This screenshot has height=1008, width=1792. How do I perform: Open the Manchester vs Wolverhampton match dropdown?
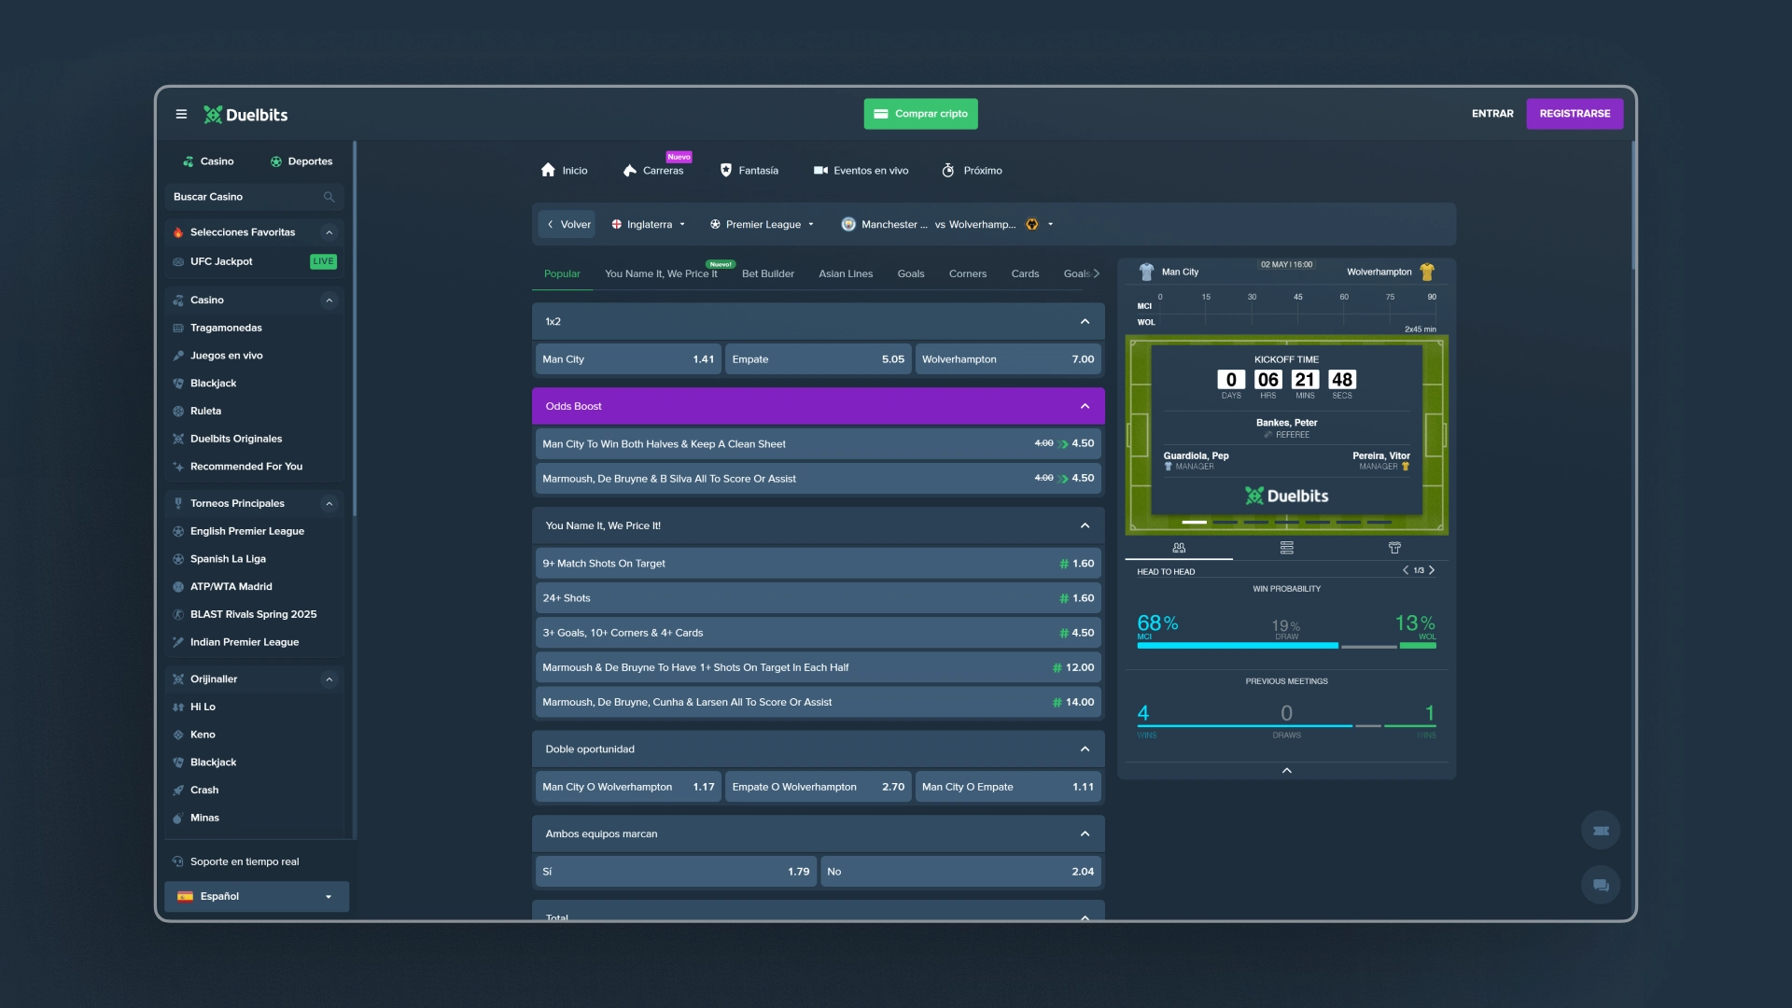pyautogui.click(x=947, y=224)
